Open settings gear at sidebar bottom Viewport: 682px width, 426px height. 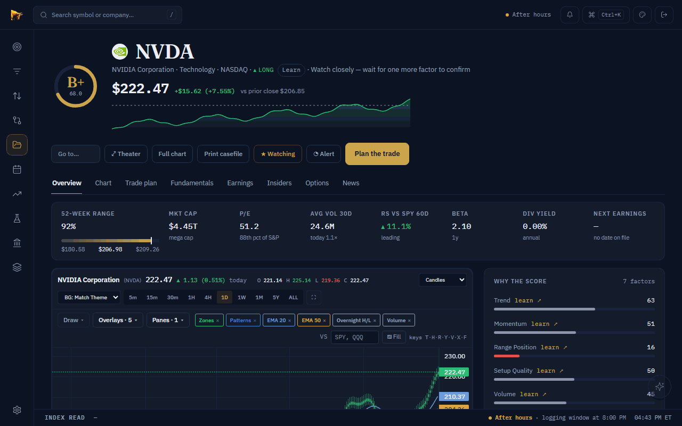17,410
